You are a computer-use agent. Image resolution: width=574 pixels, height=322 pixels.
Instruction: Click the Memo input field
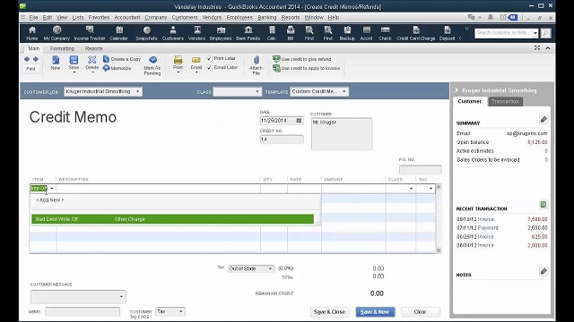(83, 311)
